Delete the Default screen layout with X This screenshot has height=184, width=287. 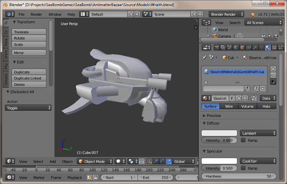(137, 14)
